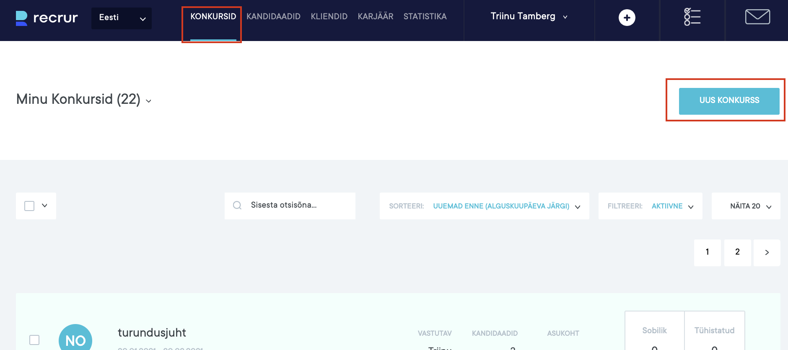This screenshot has width=788, height=350.
Task: Open the turundusjuht job posting
Action: pyautogui.click(x=152, y=333)
